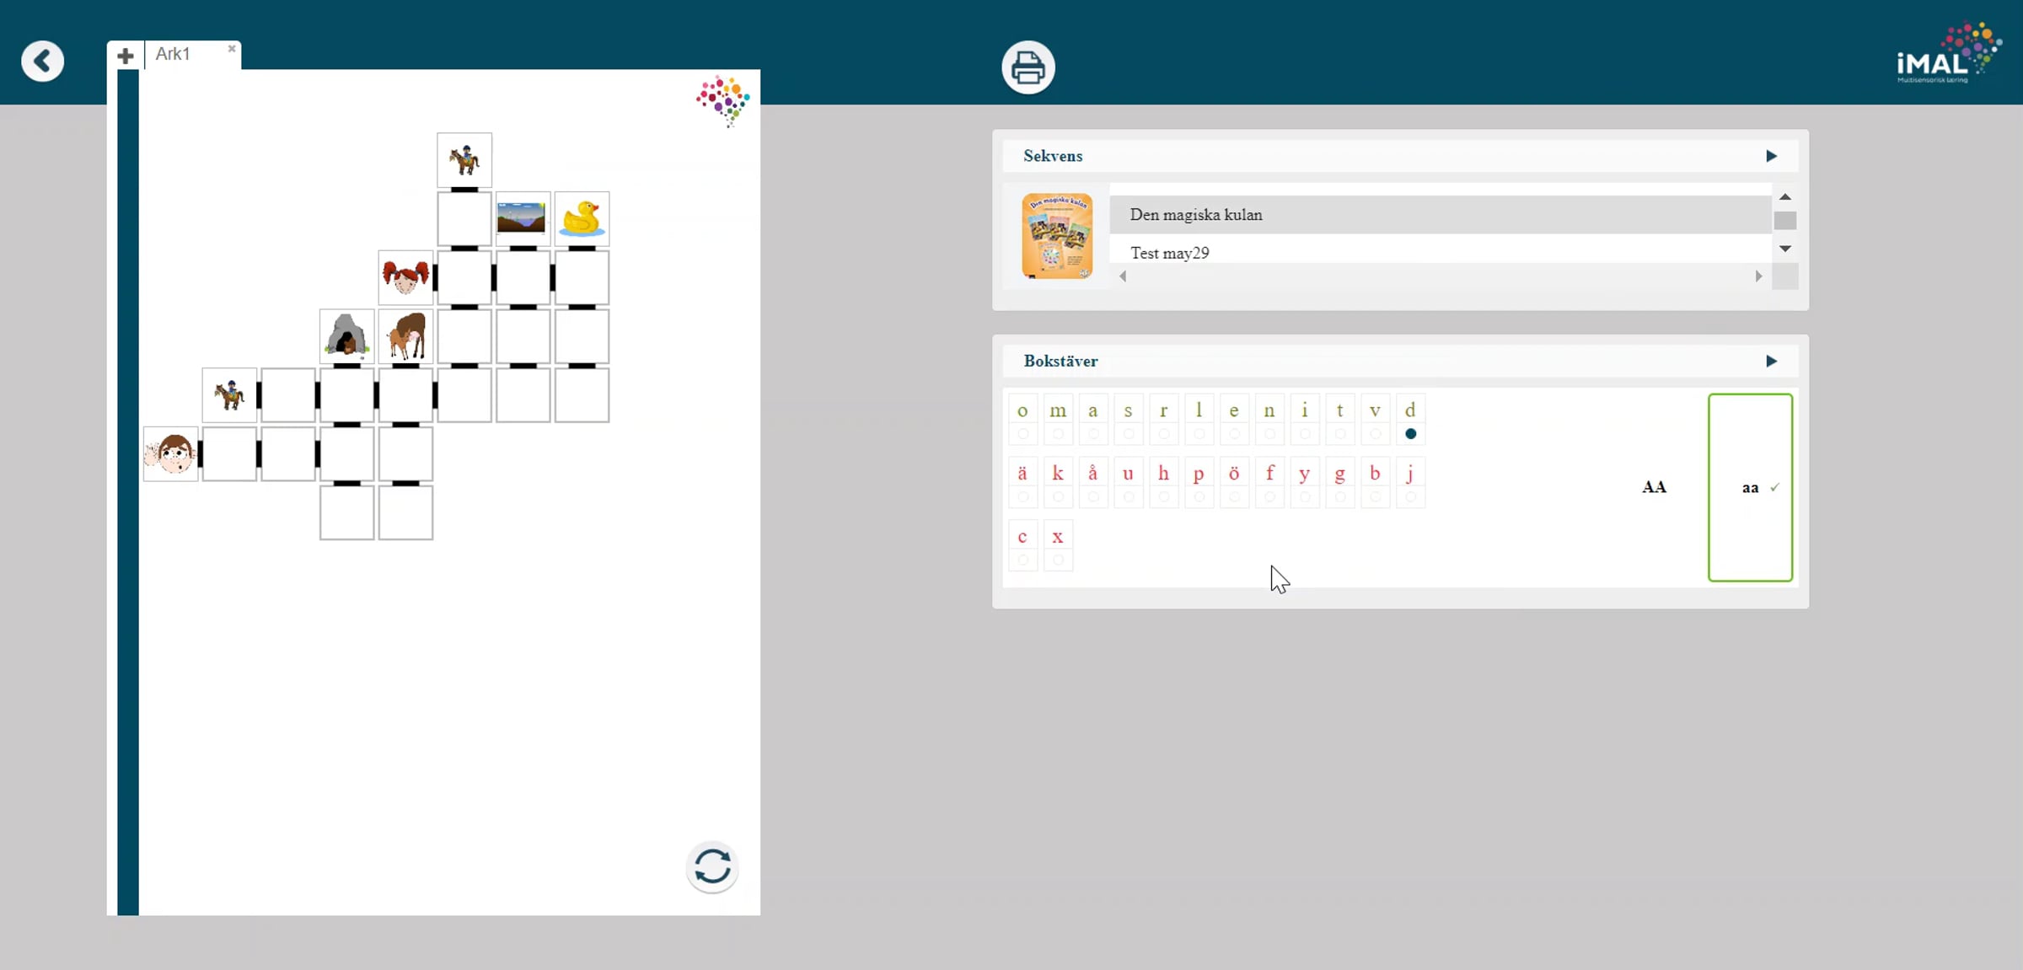The image size is (2023, 970).
Task: Click the print icon
Action: [x=1028, y=67]
